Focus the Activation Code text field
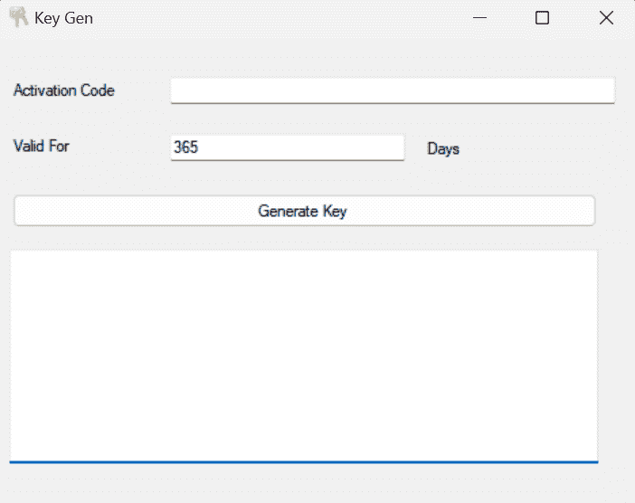Screen dimensions: 635x503 point(392,90)
